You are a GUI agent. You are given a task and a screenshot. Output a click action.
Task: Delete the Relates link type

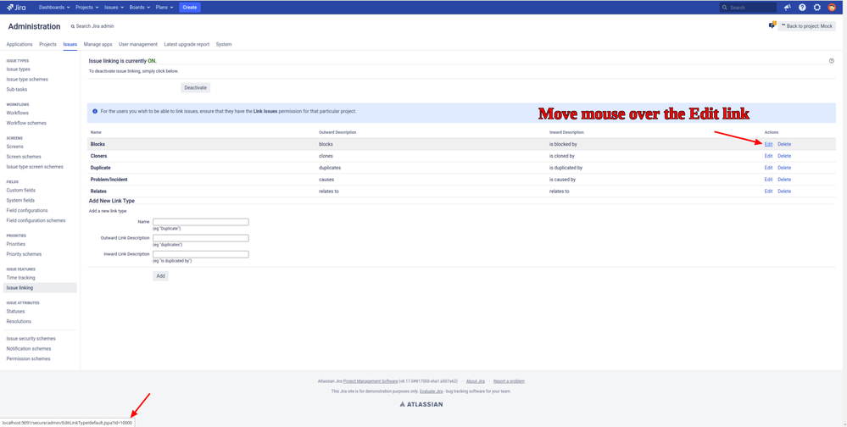784,191
